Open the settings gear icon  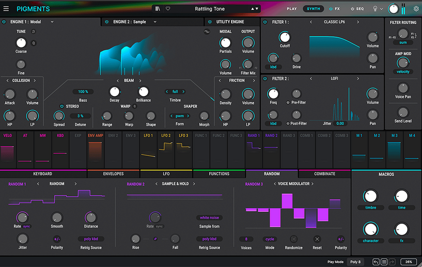click(x=416, y=9)
